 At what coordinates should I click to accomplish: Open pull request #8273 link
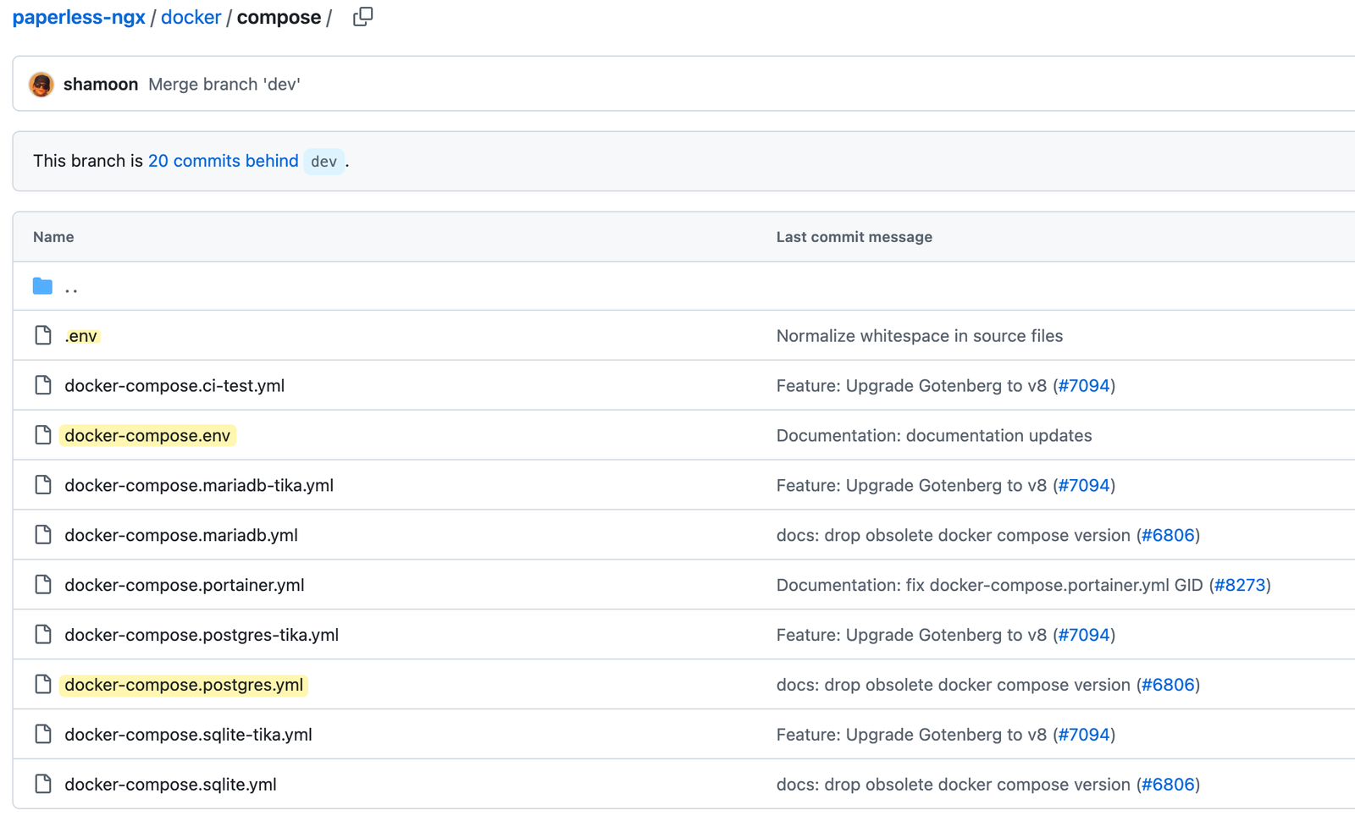(x=1242, y=584)
